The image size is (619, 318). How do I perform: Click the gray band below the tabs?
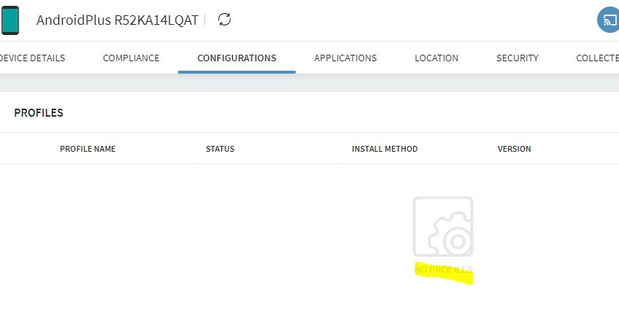pos(309,82)
